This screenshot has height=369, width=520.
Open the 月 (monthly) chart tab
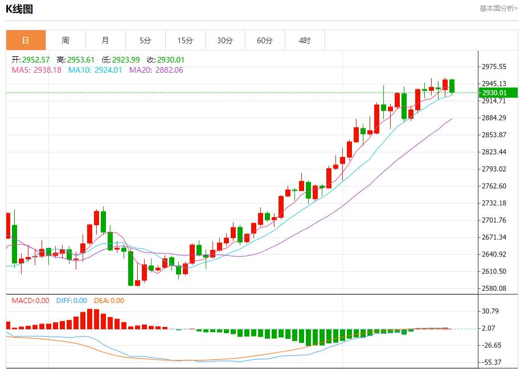105,40
